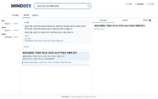Click 로그아웃 to sign out
The image size is (158, 99).
point(150,4)
